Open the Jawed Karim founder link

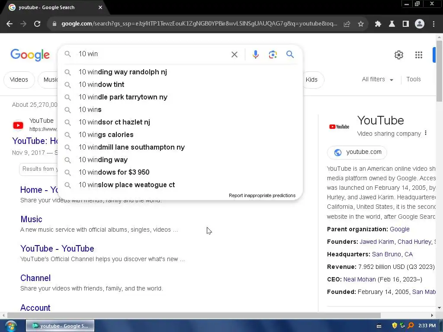tap(377, 242)
